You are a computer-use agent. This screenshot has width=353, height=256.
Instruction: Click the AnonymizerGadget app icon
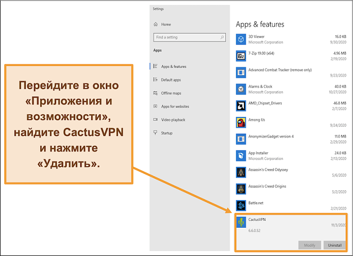[241, 139]
